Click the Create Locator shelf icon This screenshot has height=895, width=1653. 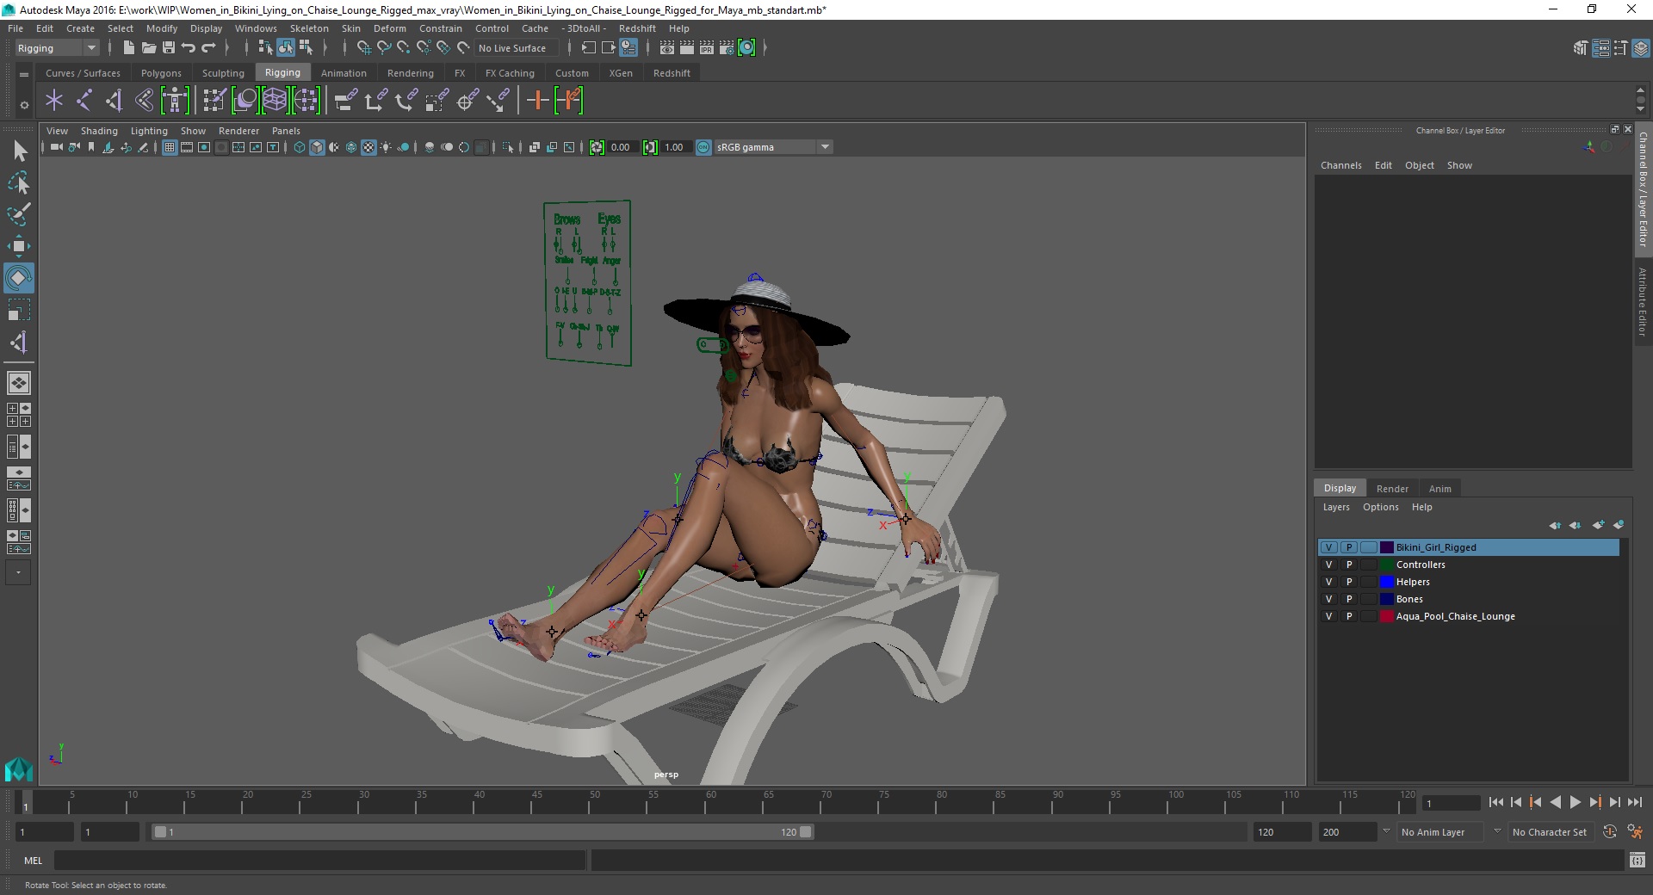[54, 101]
